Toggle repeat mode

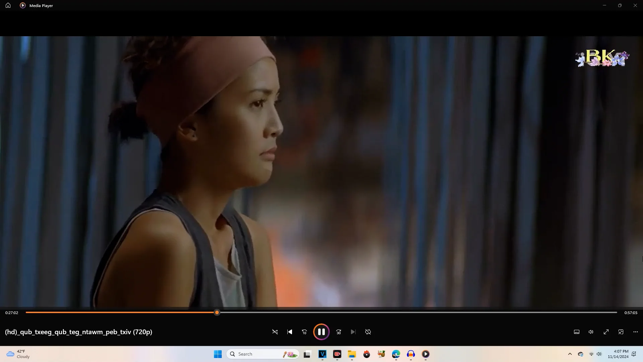[x=368, y=332]
